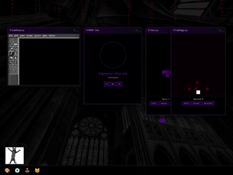Screen dimensions: 233x175
Task: Open the Image menu in GothPaint
Action: point(30,35)
